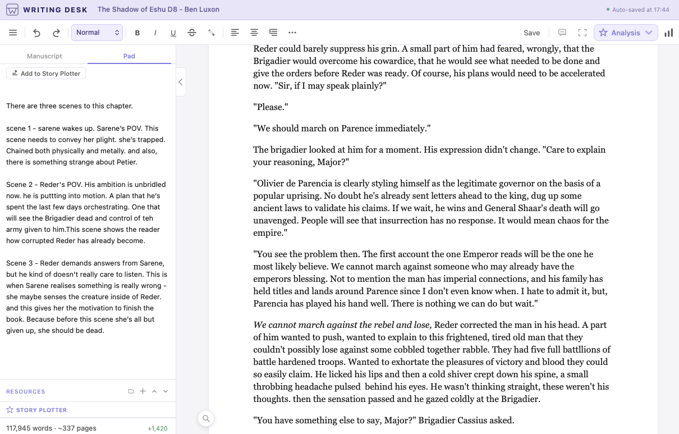Click in the pad notes Scene 3 paragraph
This screenshot has width=679, height=434.
tap(87, 296)
